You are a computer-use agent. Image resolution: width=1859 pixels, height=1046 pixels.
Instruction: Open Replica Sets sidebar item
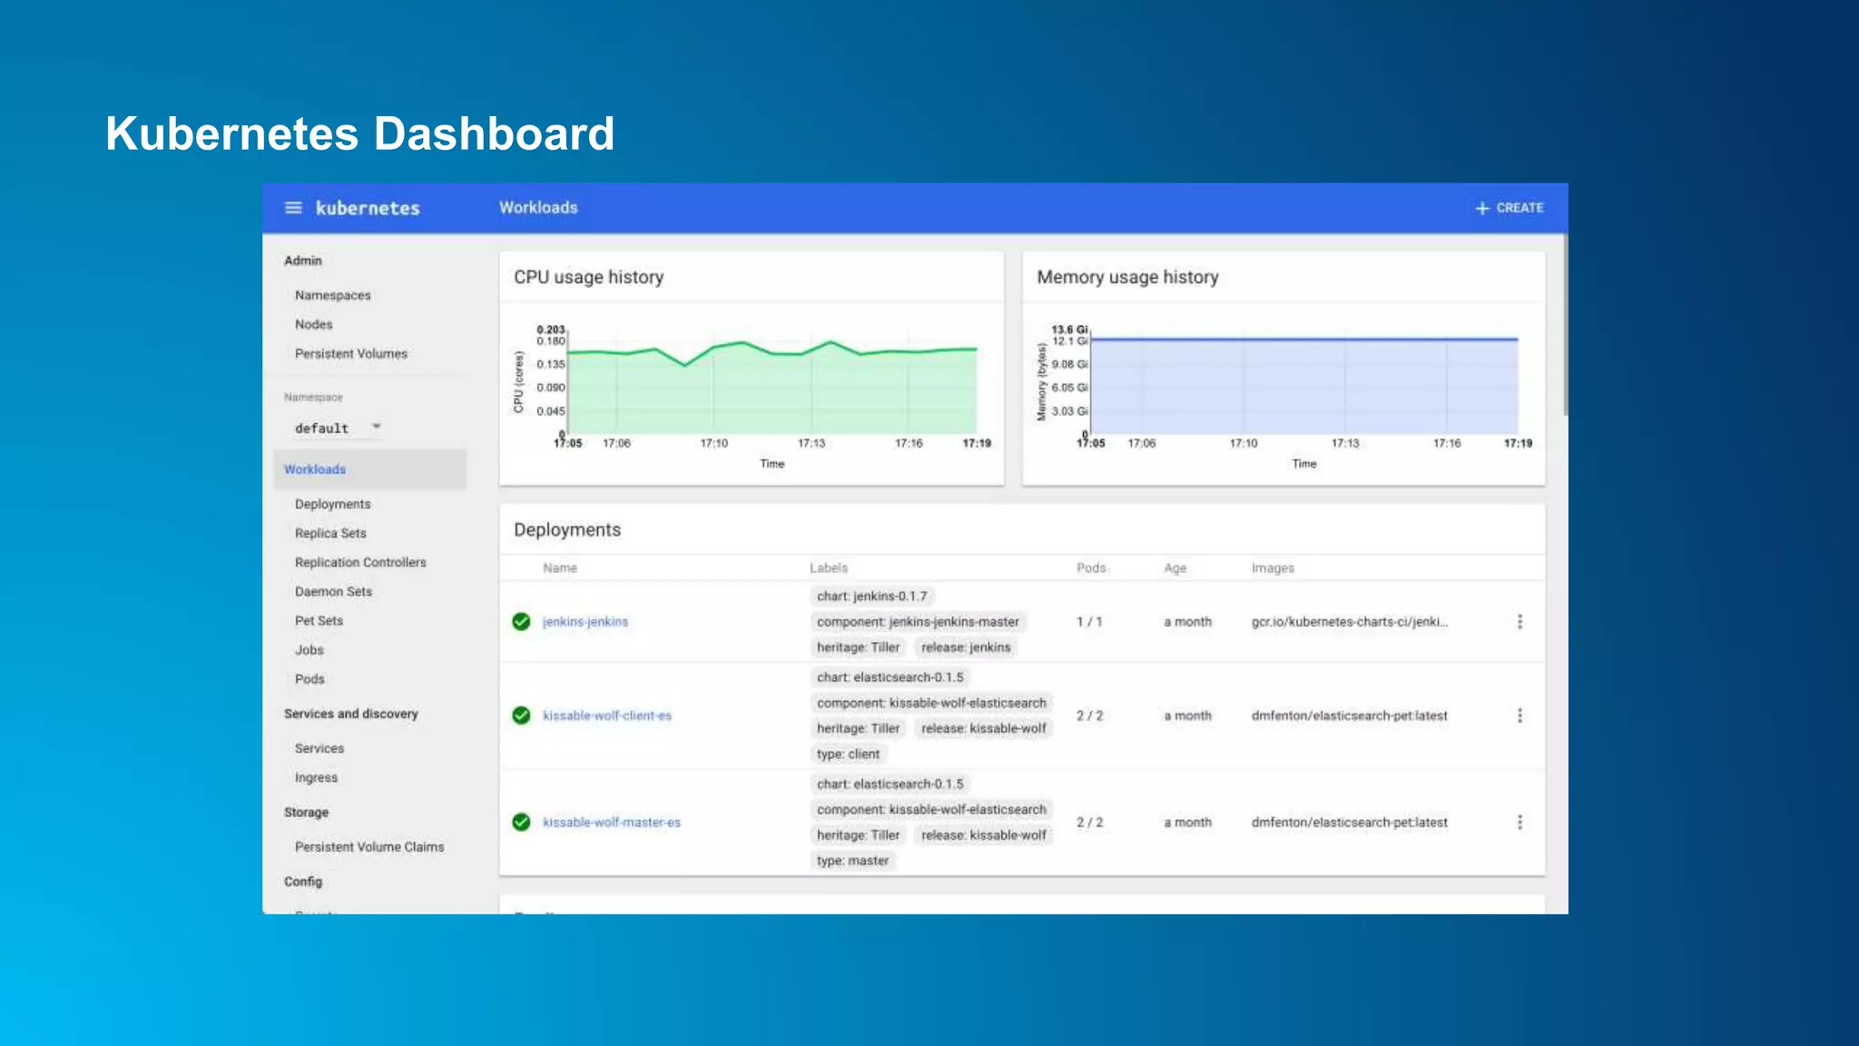[330, 533]
